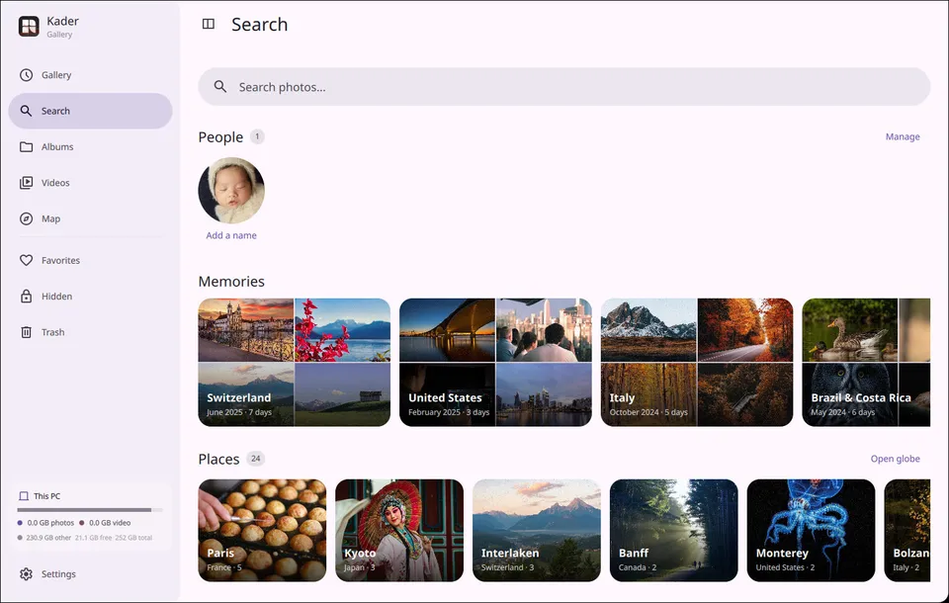The image size is (949, 603).
Task: Click the Hidden lock icon
Action: coord(26,296)
